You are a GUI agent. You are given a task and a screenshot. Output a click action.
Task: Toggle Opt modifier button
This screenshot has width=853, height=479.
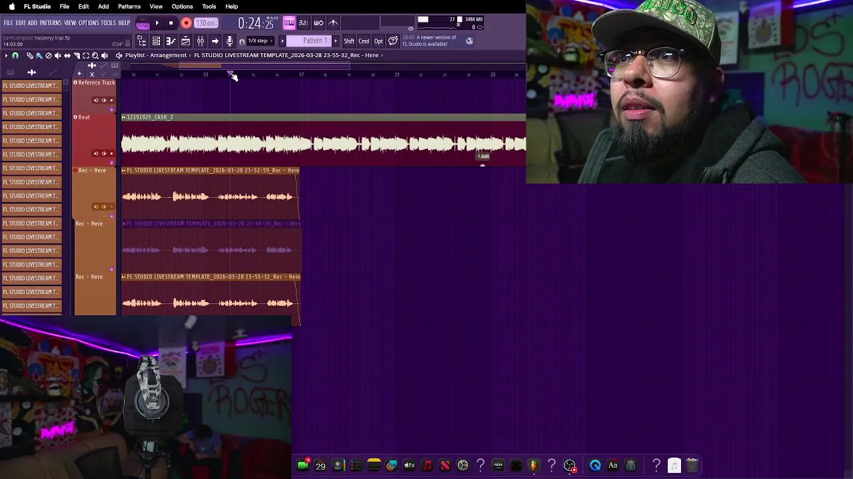tap(379, 41)
